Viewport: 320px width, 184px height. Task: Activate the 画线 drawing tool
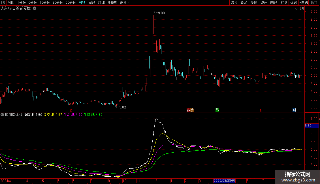(x=274, y=3)
